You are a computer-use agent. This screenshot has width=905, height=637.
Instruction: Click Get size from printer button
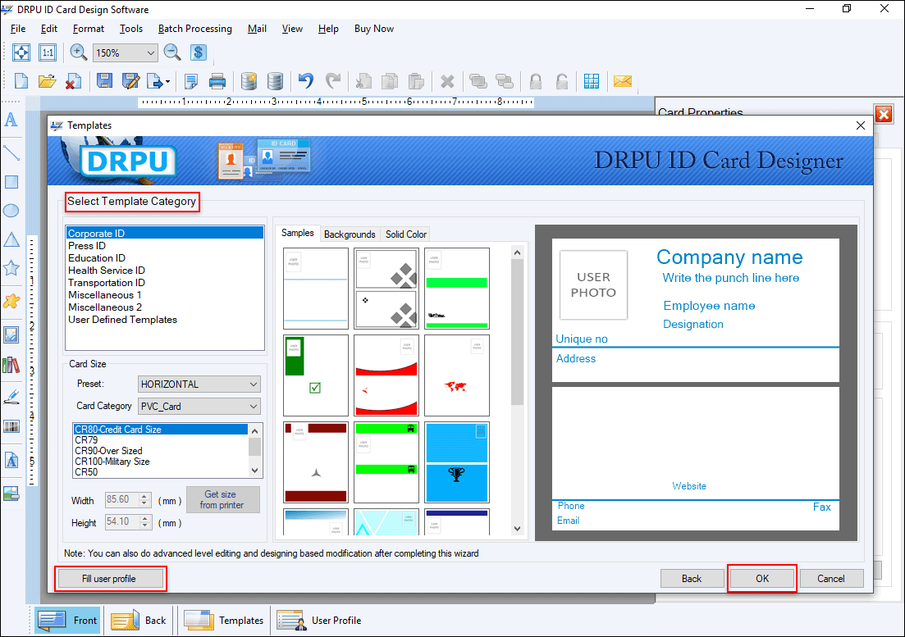pos(222,500)
